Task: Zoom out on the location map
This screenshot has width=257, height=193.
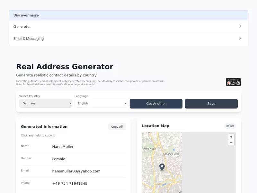Action: (231, 143)
